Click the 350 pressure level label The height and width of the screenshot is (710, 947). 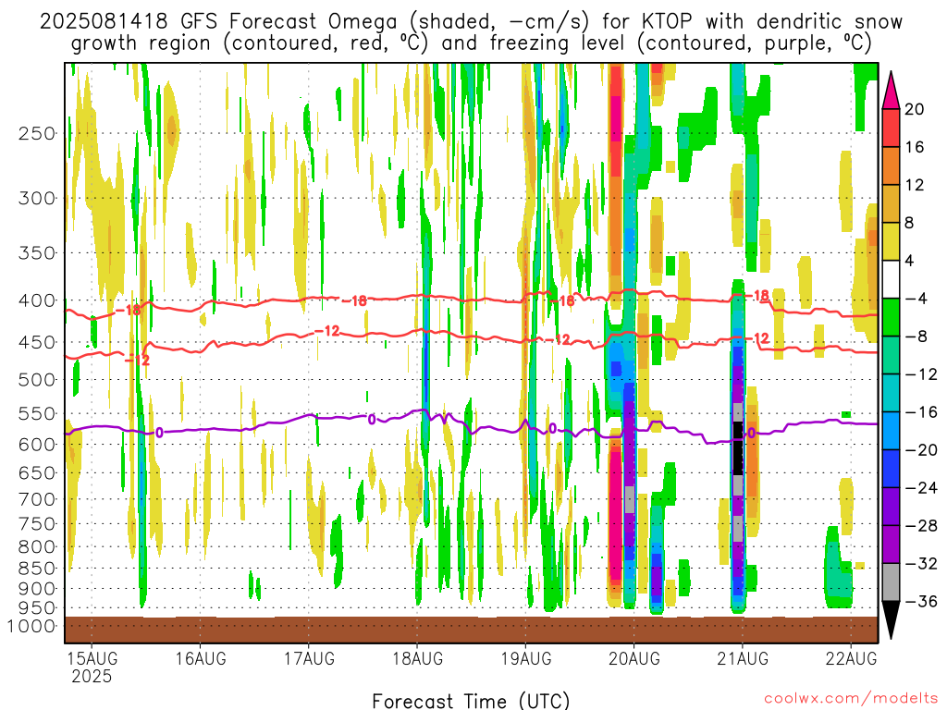click(37, 252)
